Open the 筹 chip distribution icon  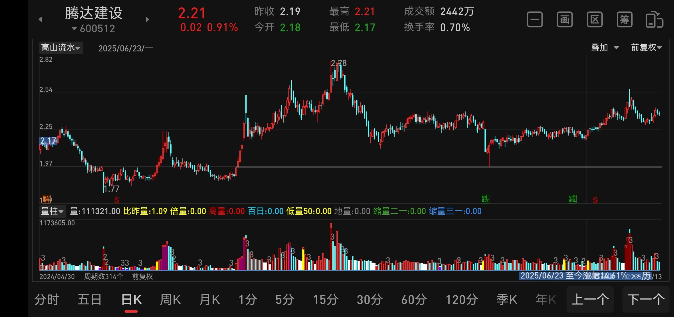tap(625, 20)
